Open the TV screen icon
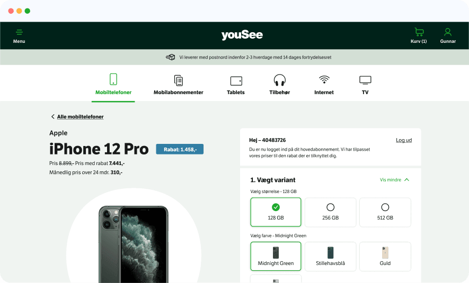Screen dimensions: 469x283 365,80
